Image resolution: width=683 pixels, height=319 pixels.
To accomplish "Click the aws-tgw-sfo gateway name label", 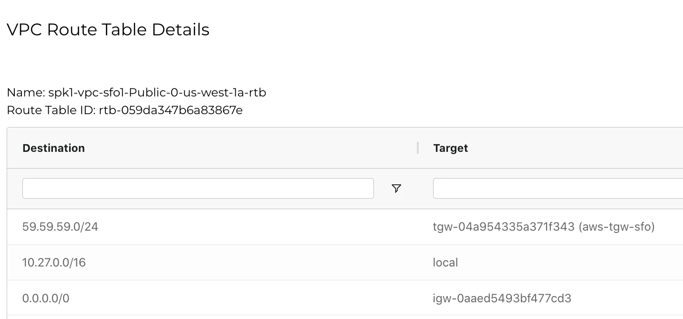I will coord(617,226).
